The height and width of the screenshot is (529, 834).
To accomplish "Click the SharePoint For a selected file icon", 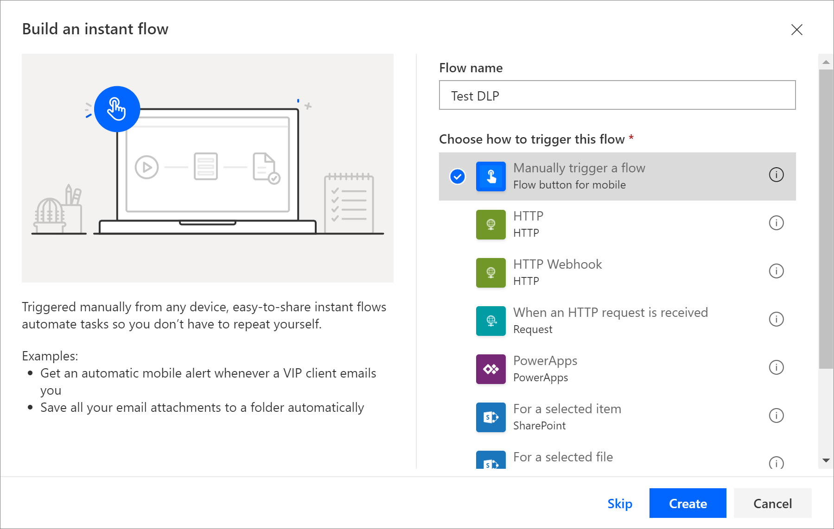I will click(x=490, y=462).
